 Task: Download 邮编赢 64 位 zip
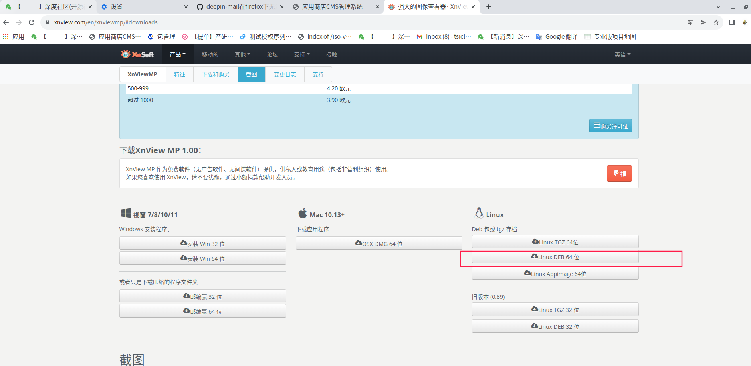tap(203, 311)
